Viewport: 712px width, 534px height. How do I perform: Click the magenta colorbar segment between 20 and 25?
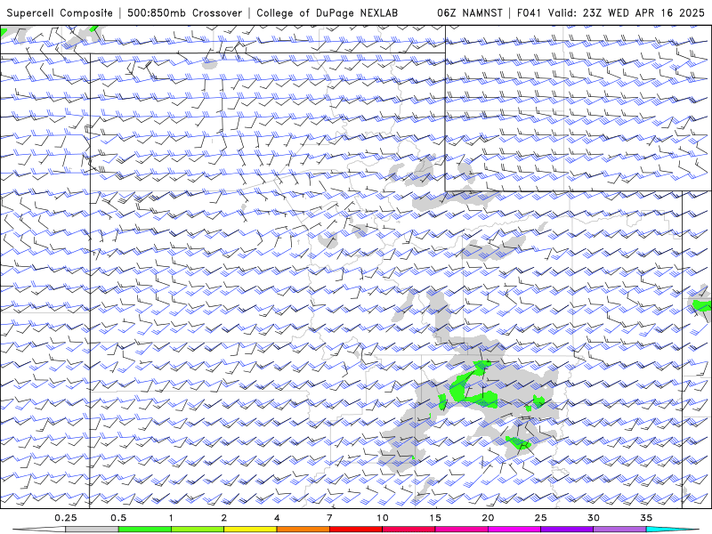pyautogui.click(x=514, y=530)
